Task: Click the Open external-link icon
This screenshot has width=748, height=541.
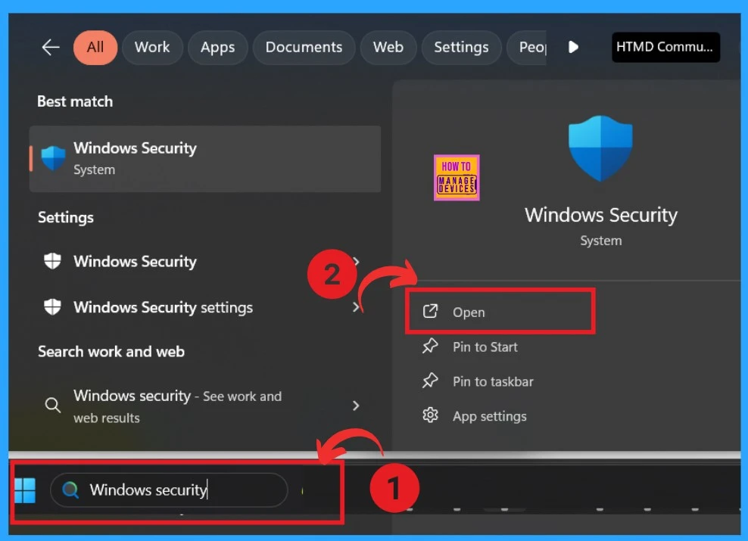Action: click(x=430, y=311)
